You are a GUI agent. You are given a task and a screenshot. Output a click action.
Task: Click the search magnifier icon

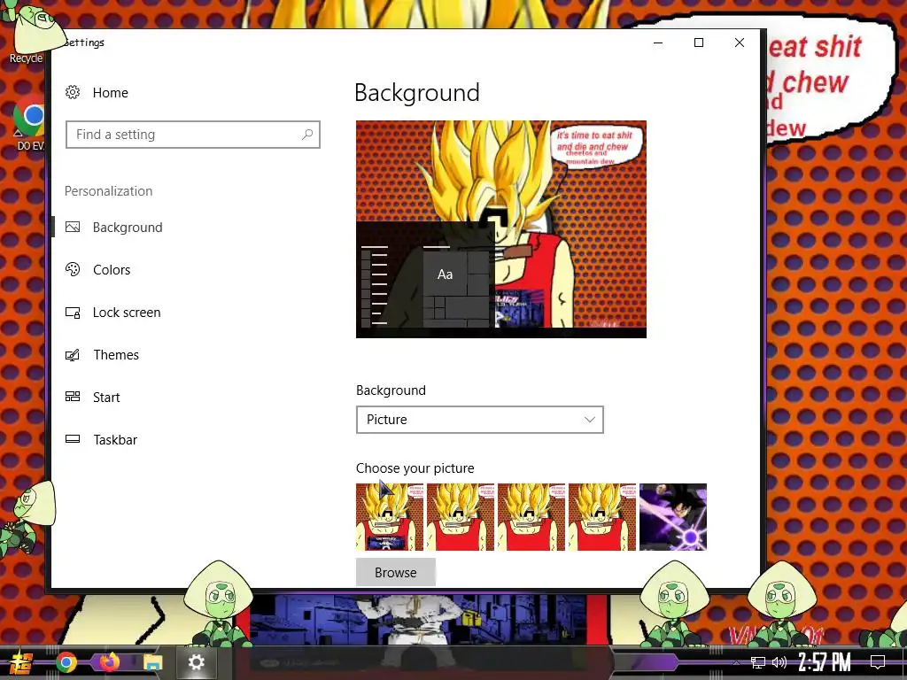coord(307,135)
